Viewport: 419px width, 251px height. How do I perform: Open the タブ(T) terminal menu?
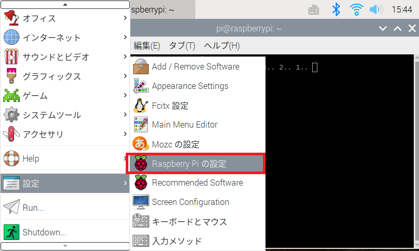(182, 45)
